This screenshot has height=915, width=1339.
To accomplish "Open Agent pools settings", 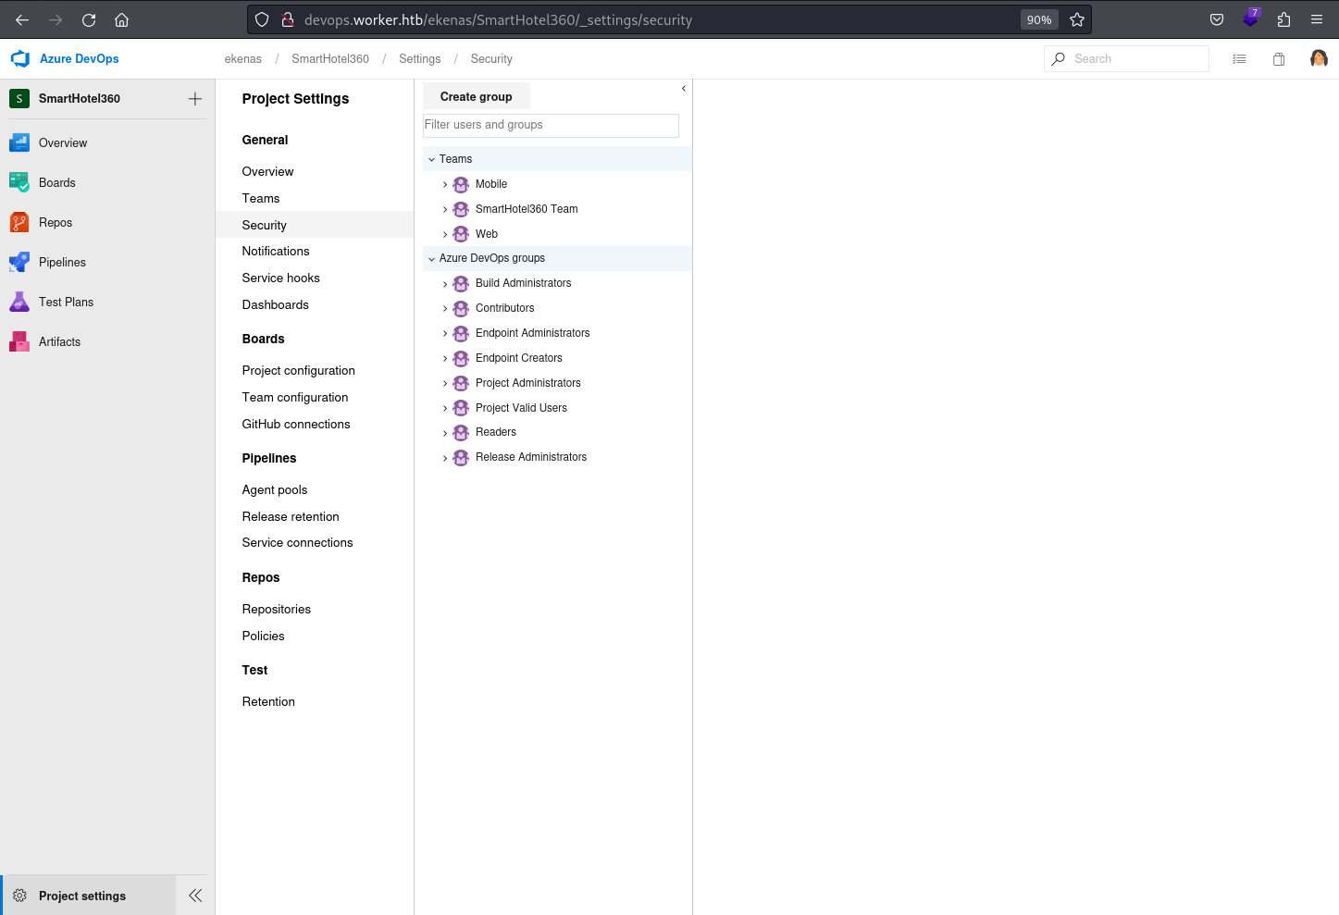I will pyautogui.click(x=275, y=489).
